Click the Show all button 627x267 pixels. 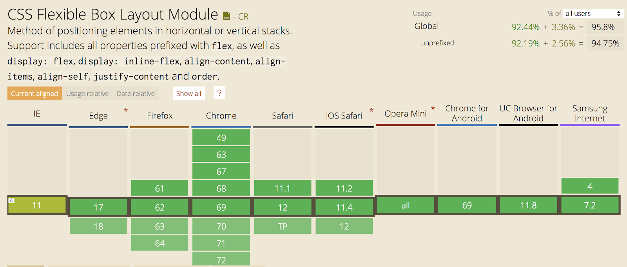[x=188, y=93]
